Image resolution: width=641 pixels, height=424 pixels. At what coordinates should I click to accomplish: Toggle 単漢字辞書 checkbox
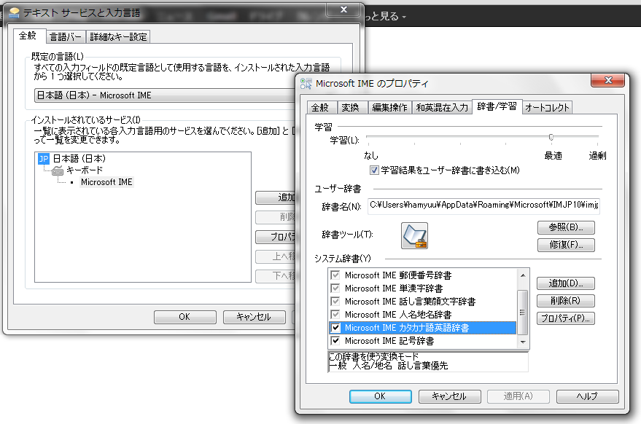[x=335, y=288]
